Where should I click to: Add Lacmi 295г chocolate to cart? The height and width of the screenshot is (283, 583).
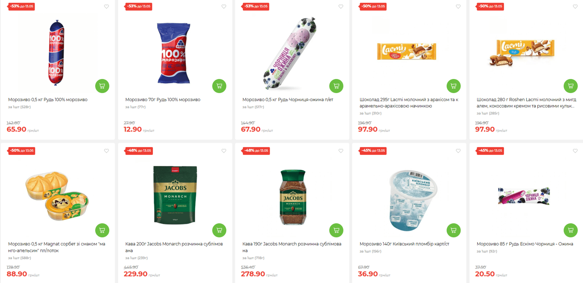(454, 86)
